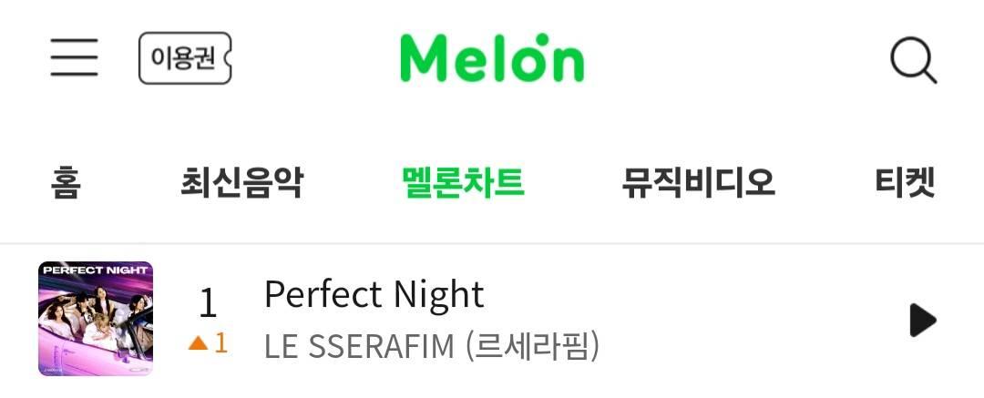
Task: Open the Perfect Night album cover thumbnail
Action: [96, 319]
